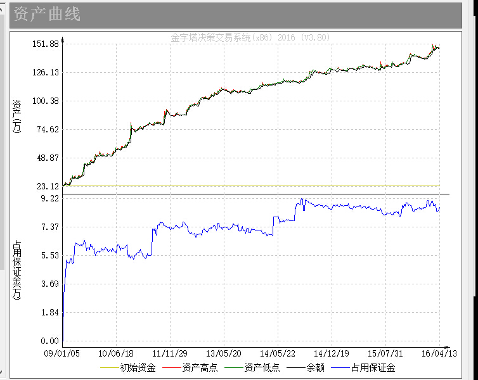
Task: Click the 资产曲线 panel header
Action: click(236, 15)
